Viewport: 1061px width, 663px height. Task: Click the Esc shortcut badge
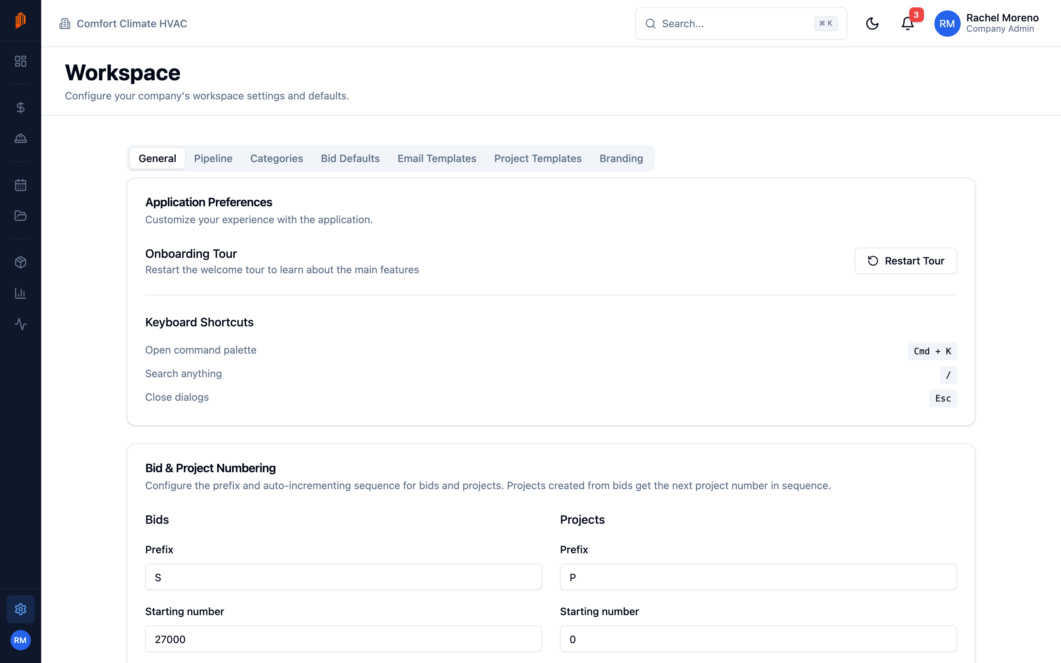pyautogui.click(x=943, y=399)
